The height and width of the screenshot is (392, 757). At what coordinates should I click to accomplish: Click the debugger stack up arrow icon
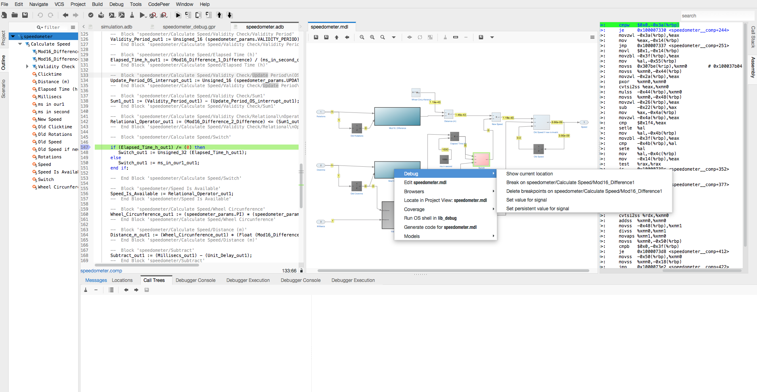click(219, 15)
